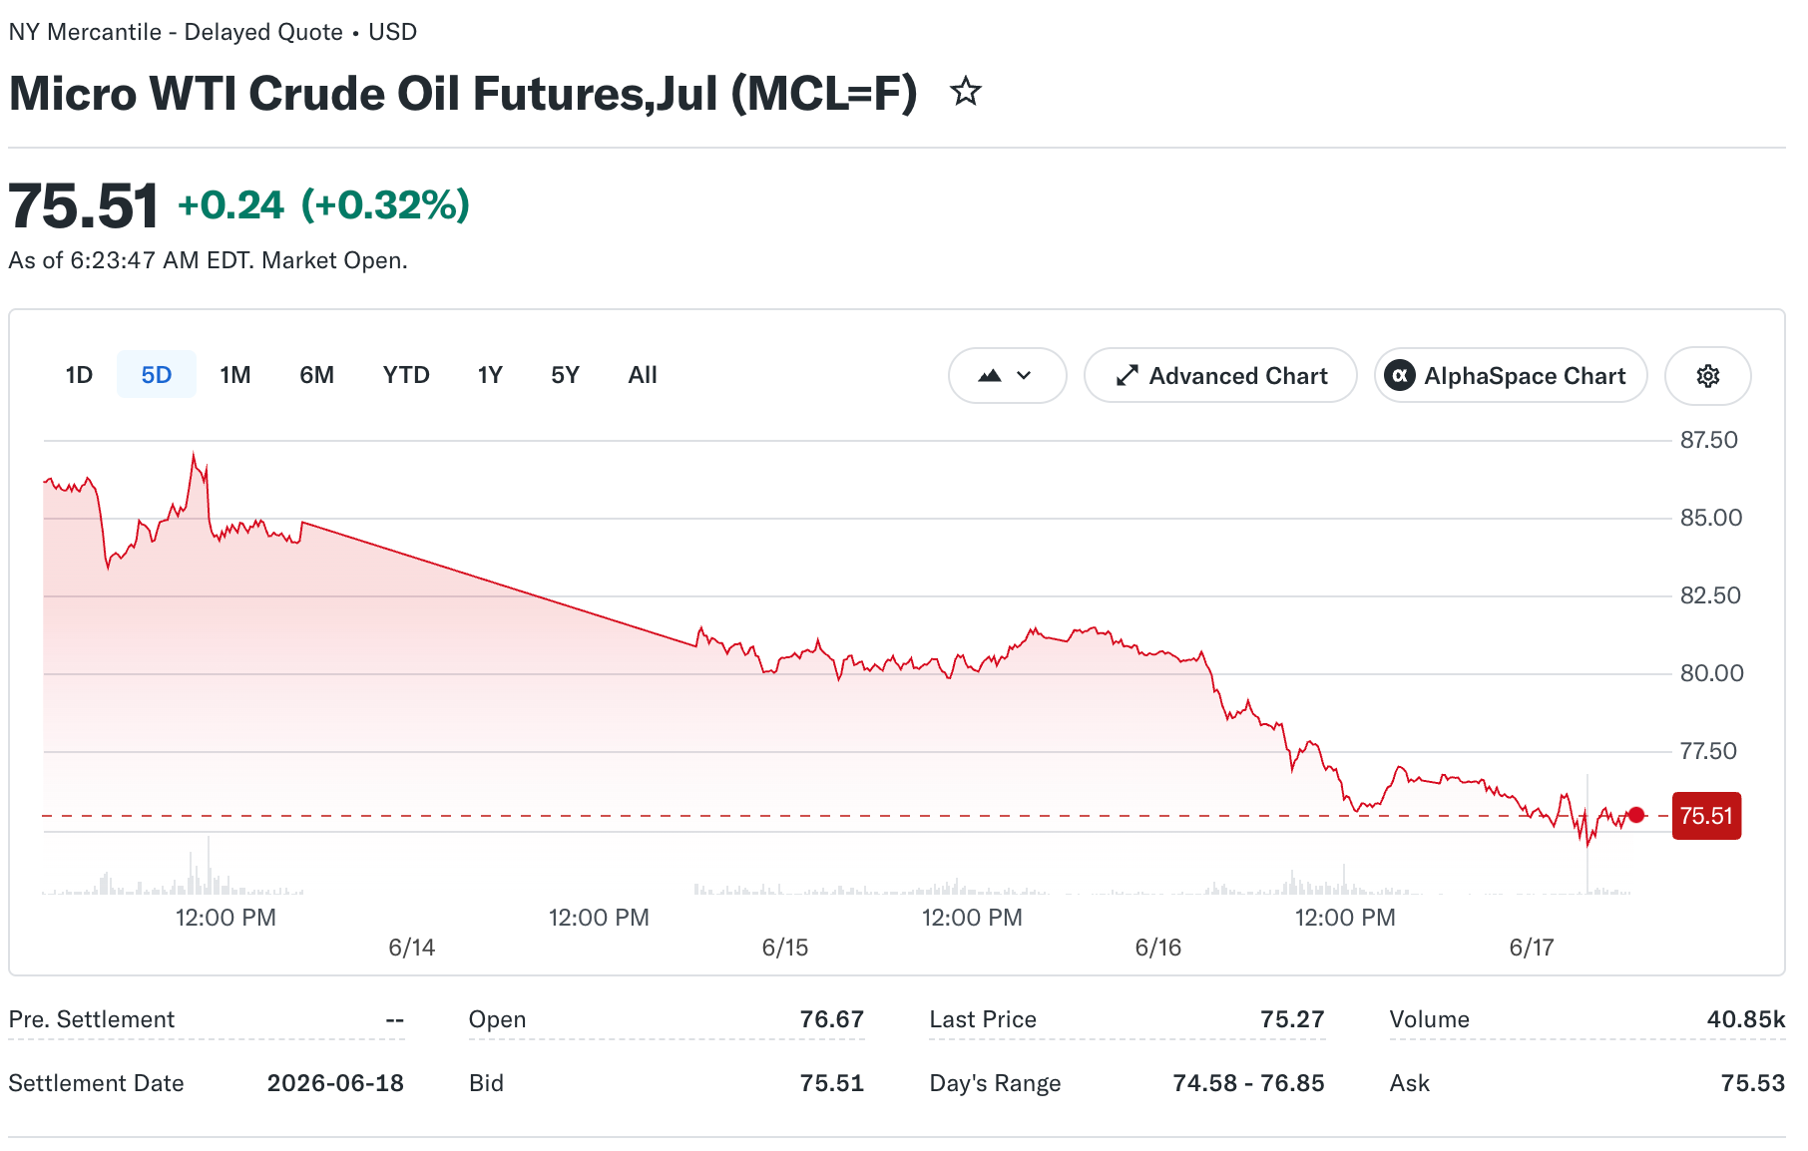Show the YTD chart range
The image size is (1808, 1151).
pos(406,375)
